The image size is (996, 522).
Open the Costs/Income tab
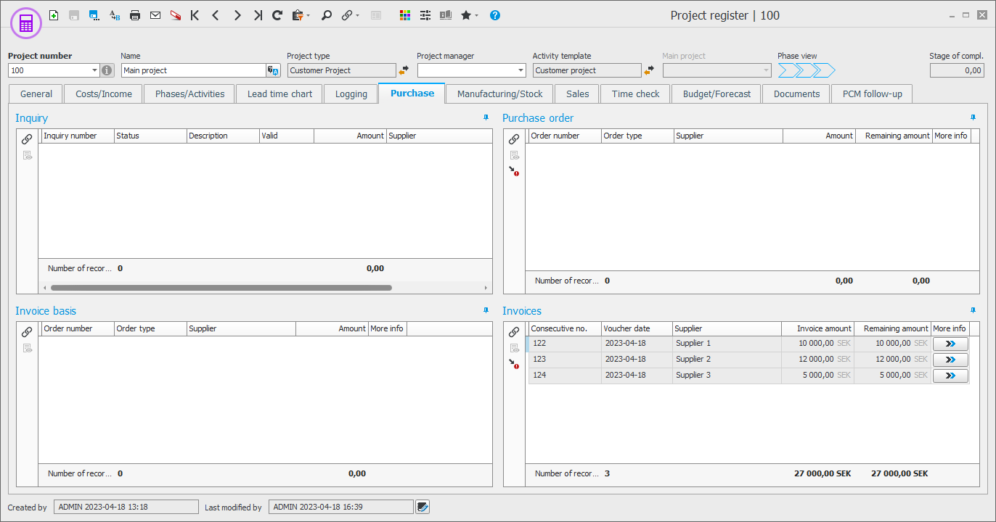pyautogui.click(x=104, y=94)
